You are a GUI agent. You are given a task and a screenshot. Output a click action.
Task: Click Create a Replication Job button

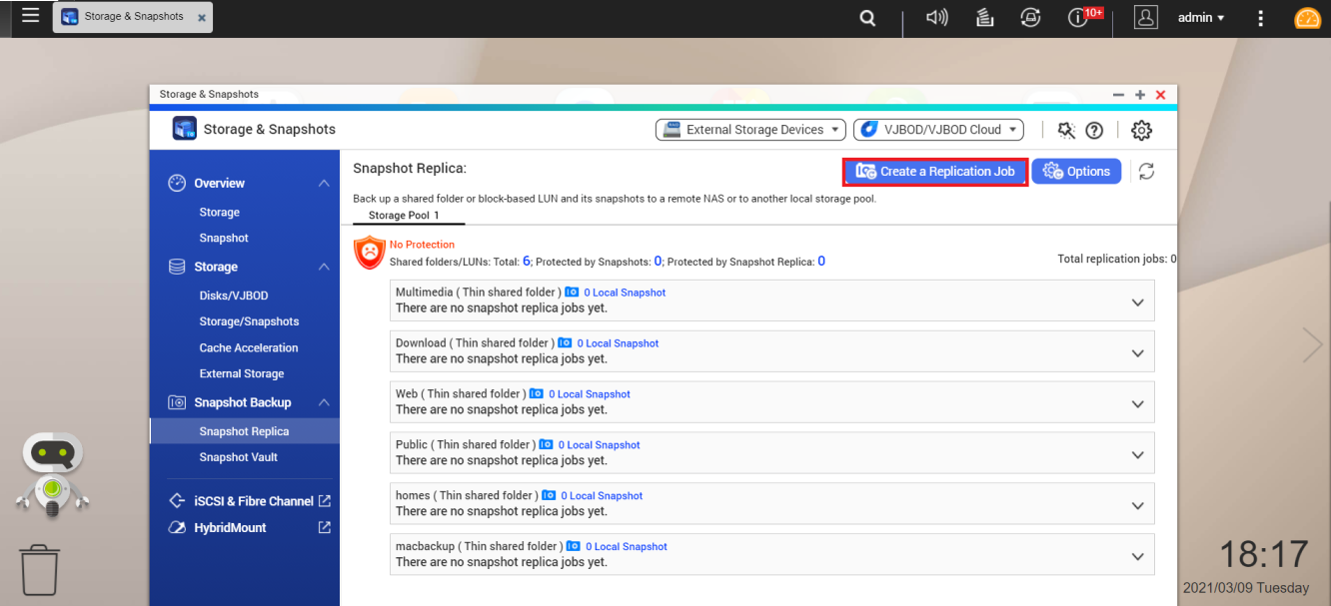coord(935,172)
